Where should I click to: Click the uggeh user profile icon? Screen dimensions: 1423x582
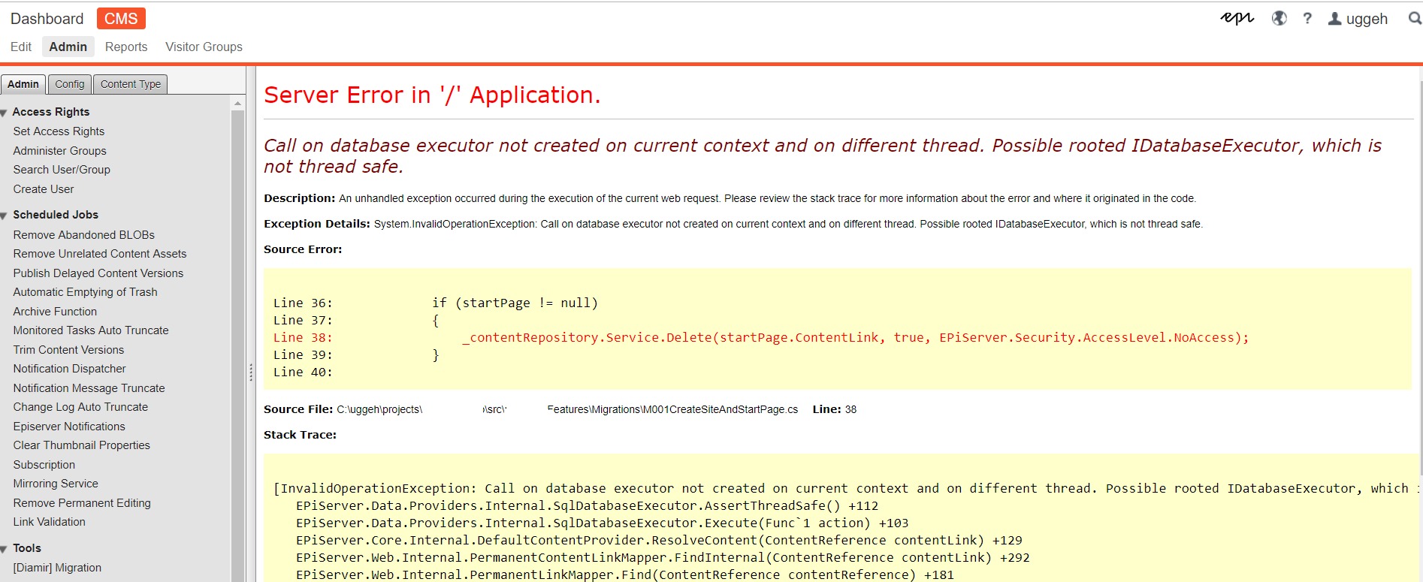click(x=1334, y=19)
